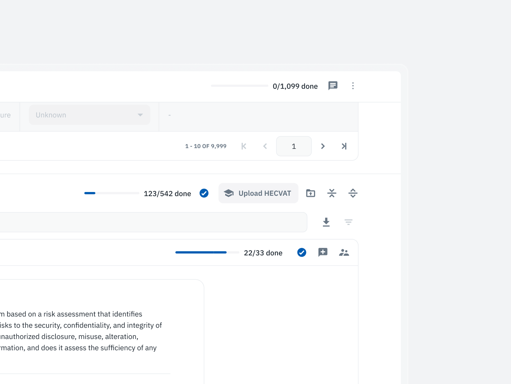Toggle the checkmark next to 123/542 done
The width and height of the screenshot is (511, 384).
(x=204, y=193)
